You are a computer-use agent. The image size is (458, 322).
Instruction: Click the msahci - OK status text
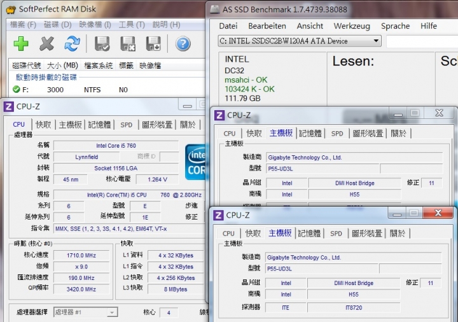point(246,80)
